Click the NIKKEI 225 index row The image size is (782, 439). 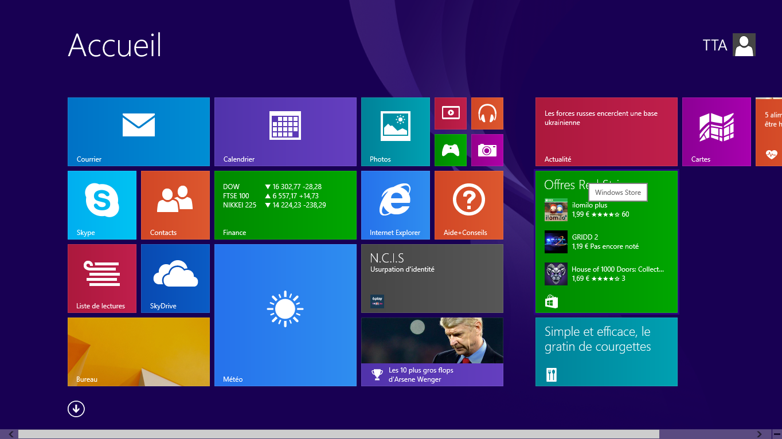275,205
